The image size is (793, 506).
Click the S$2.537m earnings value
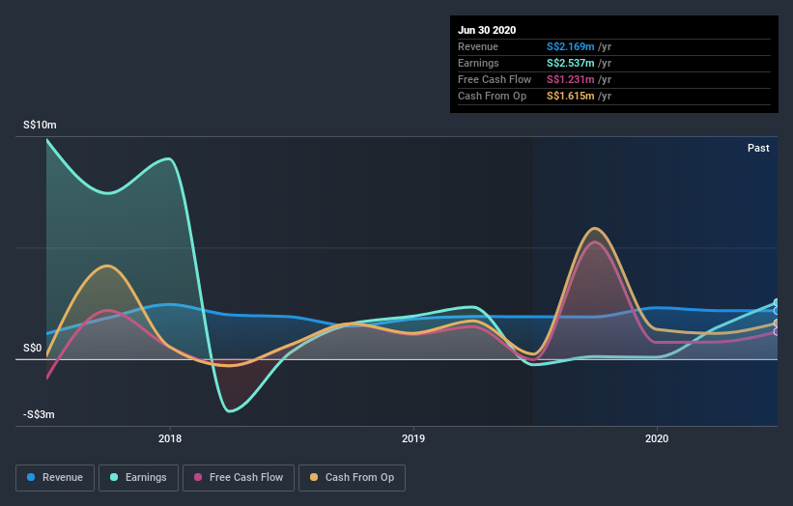click(570, 63)
